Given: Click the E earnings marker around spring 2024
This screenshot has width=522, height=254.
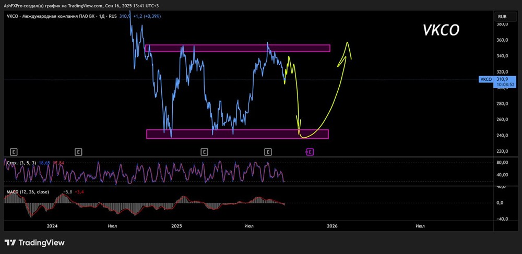Looking at the screenshot, I should click(x=78, y=152).
